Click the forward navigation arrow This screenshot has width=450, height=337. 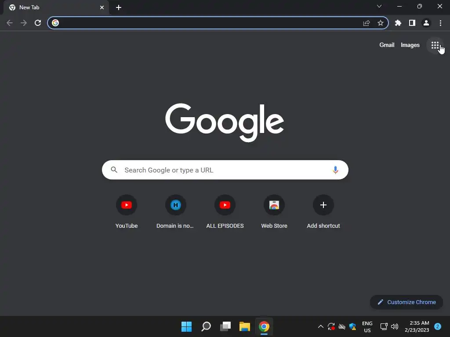pos(24,23)
